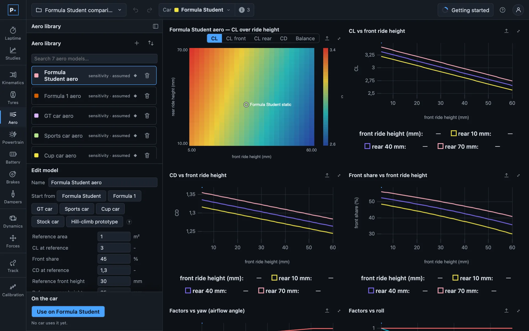529x331 pixels.
Task: Open the Track section
Action: pyautogui.click(x=13, y=266)
